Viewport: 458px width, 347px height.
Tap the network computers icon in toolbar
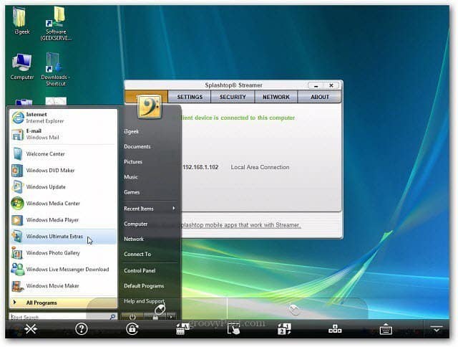(x=335, y=329)
